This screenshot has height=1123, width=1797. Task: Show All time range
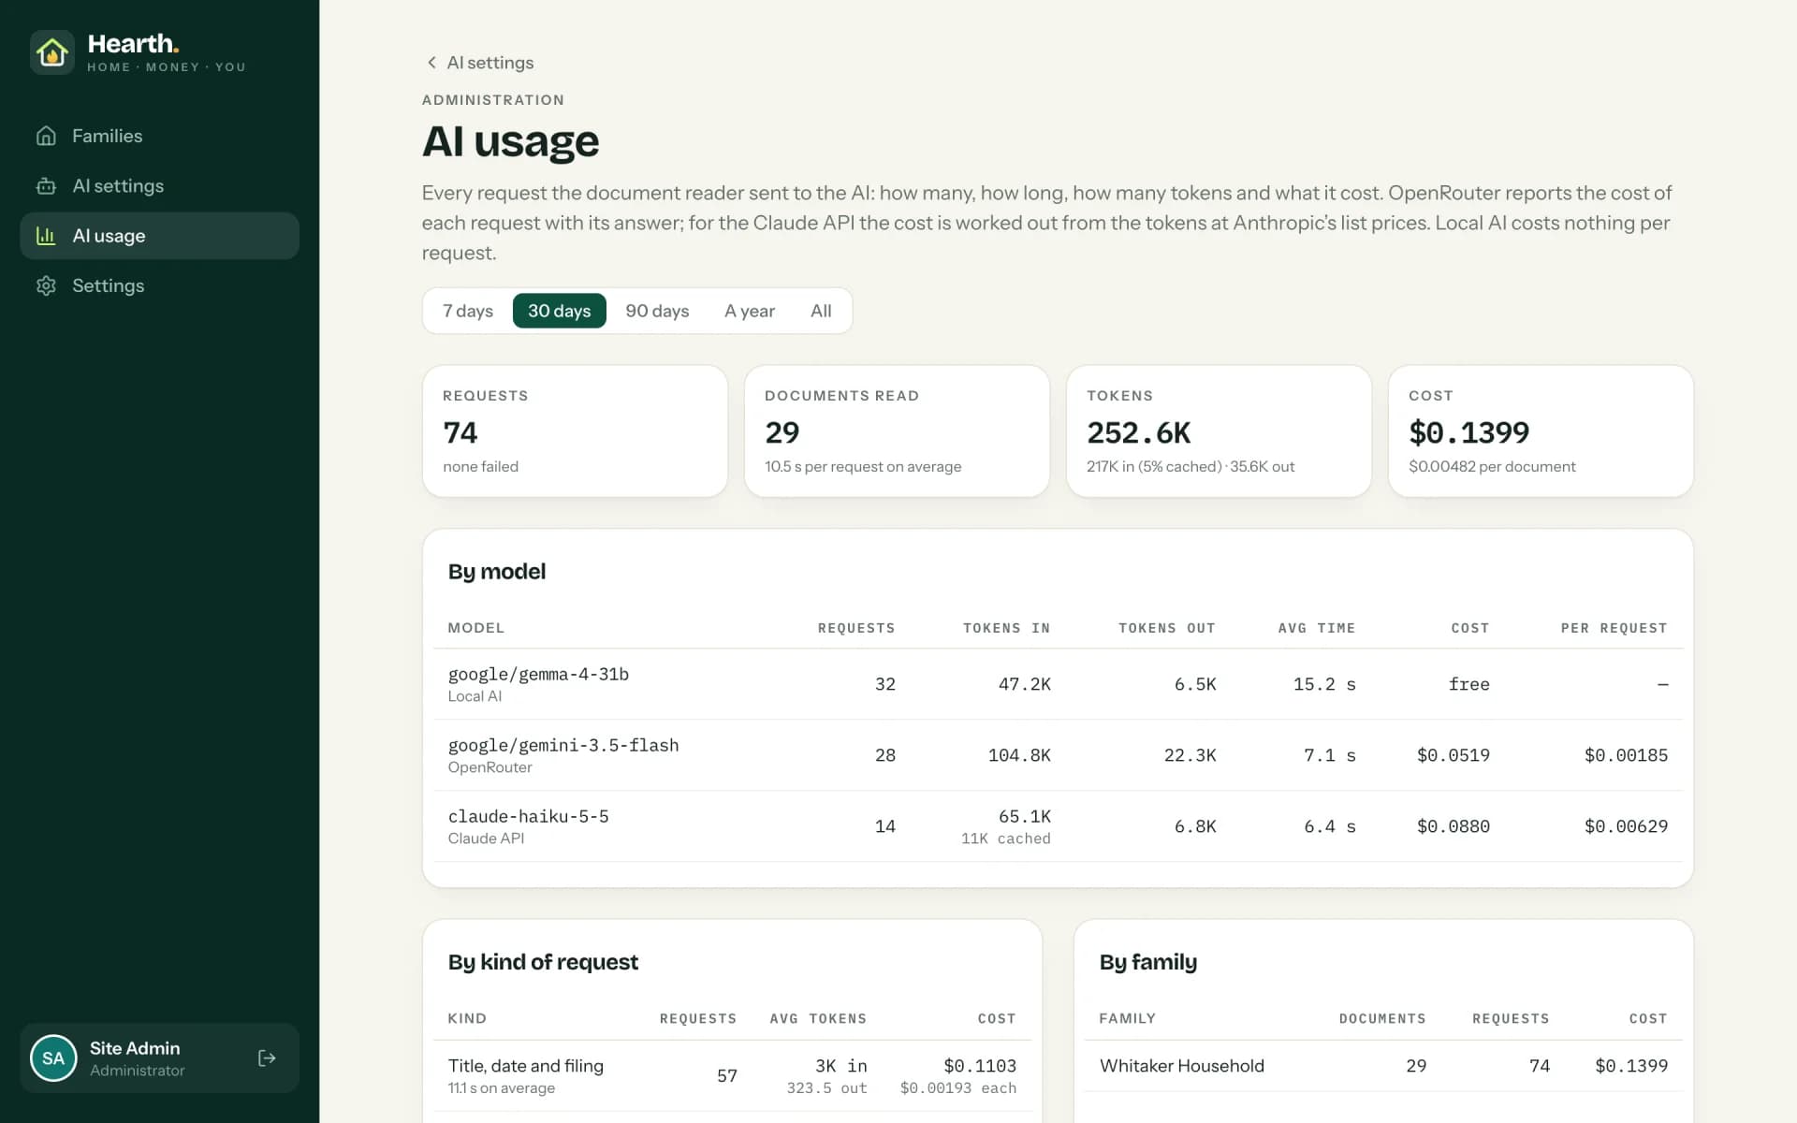coord(821,311)
